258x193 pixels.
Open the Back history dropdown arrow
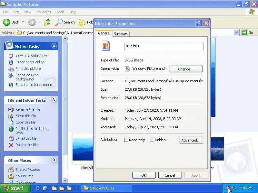point(23,22)
